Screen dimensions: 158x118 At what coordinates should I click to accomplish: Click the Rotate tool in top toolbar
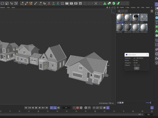2,3
